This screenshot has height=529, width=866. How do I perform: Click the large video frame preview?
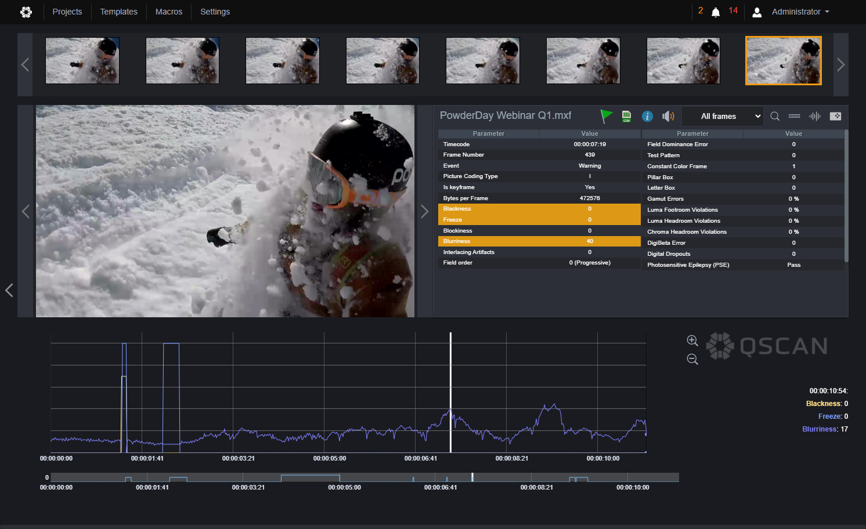pyautogui.click(x=225, y=211)
